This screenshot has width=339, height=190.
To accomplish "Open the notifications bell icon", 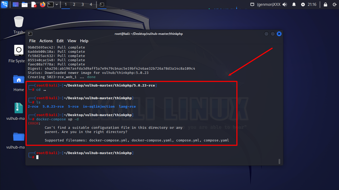I will [294, 4].
